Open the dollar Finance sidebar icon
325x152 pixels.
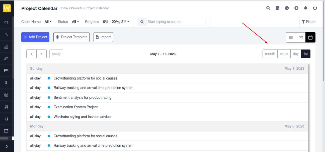point(7,82)
